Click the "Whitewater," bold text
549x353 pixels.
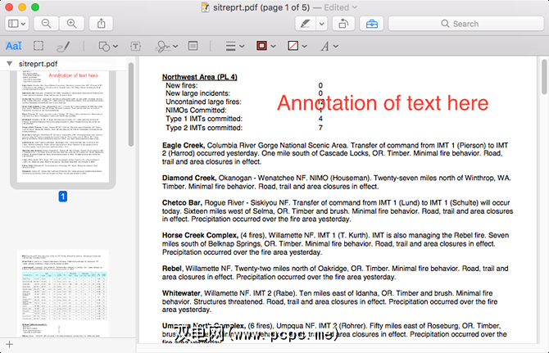click(182, 293)
